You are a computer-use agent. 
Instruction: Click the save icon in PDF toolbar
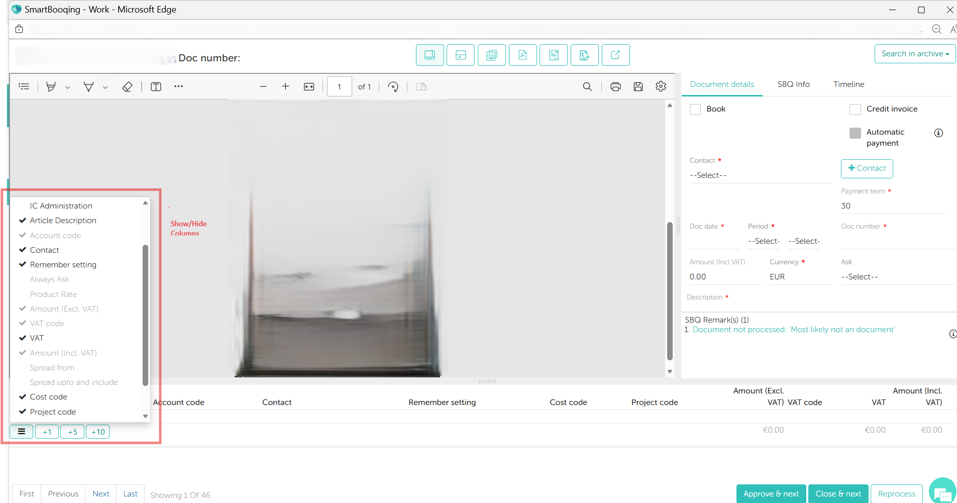(x=638, y=87)
